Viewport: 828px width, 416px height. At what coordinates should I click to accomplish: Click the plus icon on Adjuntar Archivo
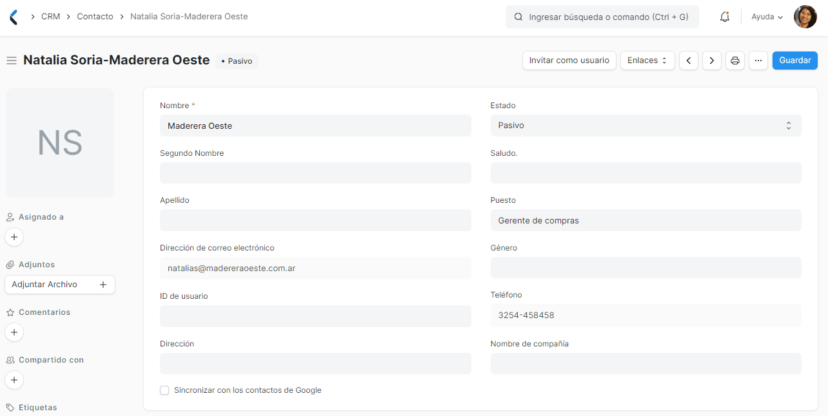pyautogui.click(x=103, y=285)
